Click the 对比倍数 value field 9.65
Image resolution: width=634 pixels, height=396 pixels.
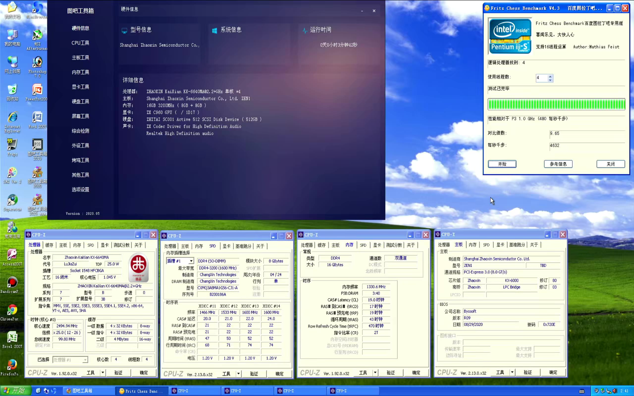[587, 134]
